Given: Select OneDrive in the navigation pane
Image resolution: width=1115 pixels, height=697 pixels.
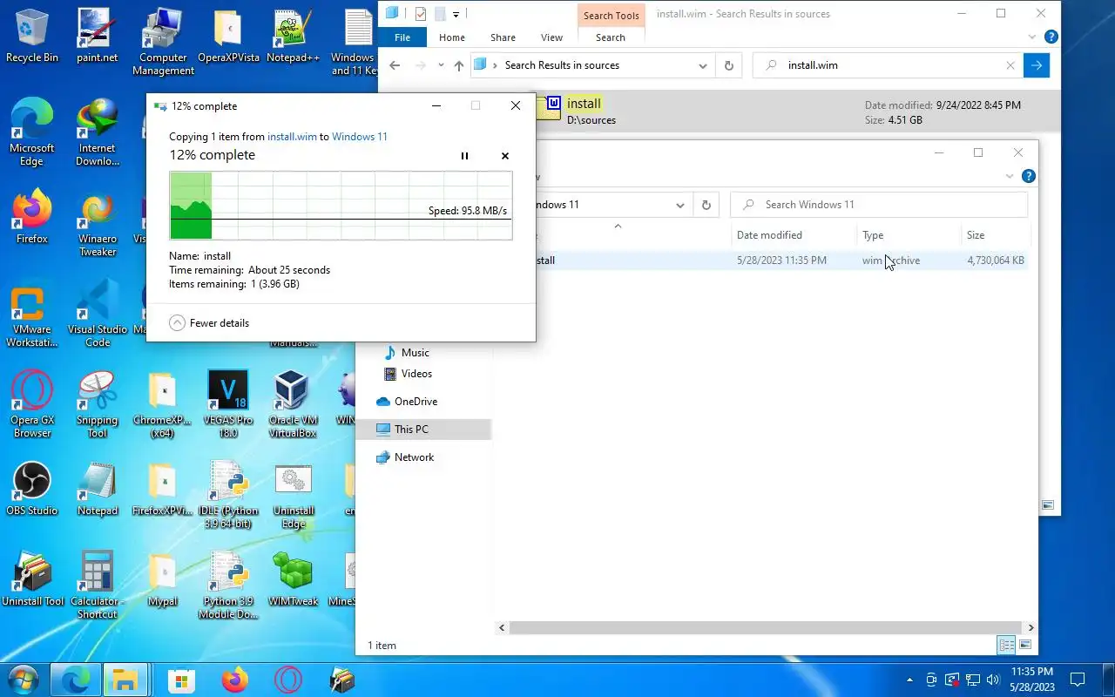Looking at the screenshot, I should (416, 402).
